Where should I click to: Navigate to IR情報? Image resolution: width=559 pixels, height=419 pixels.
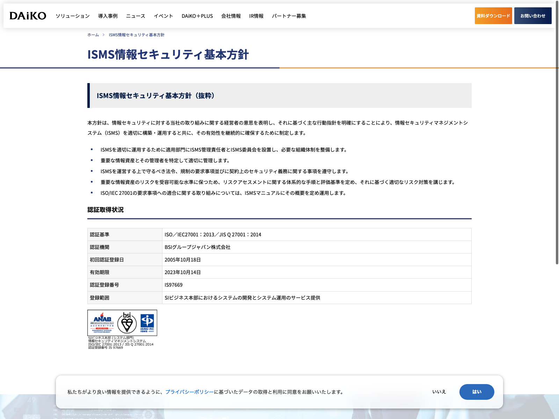pyautogui.click(x=256, y=16)
